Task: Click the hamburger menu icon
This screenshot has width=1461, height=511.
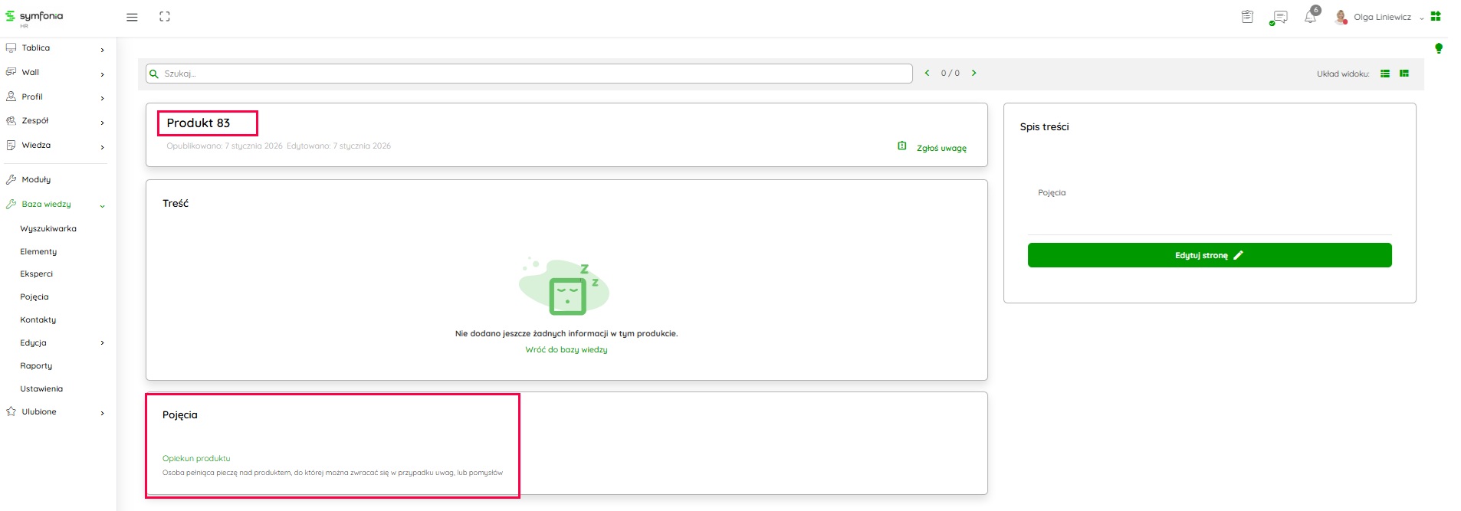Action: click(x=132, y=17)
